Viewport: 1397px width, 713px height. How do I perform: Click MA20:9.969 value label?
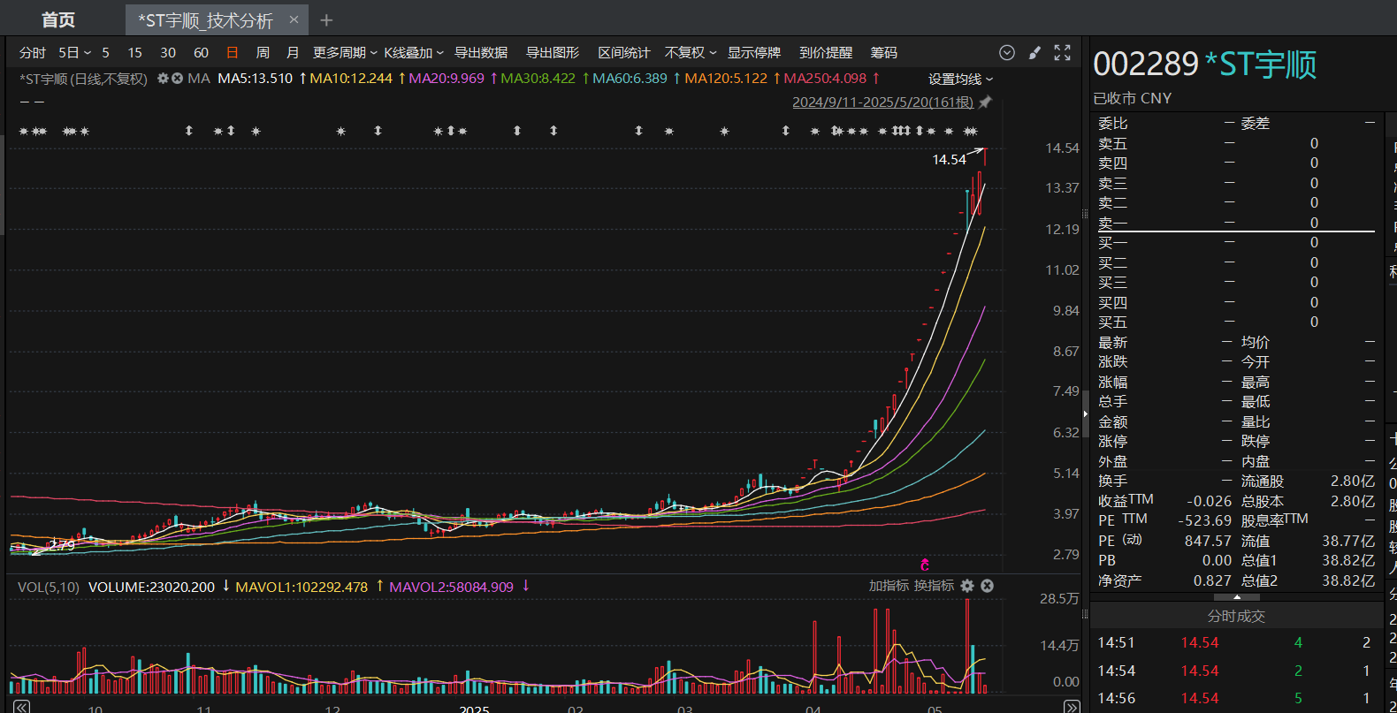[447, 79]
